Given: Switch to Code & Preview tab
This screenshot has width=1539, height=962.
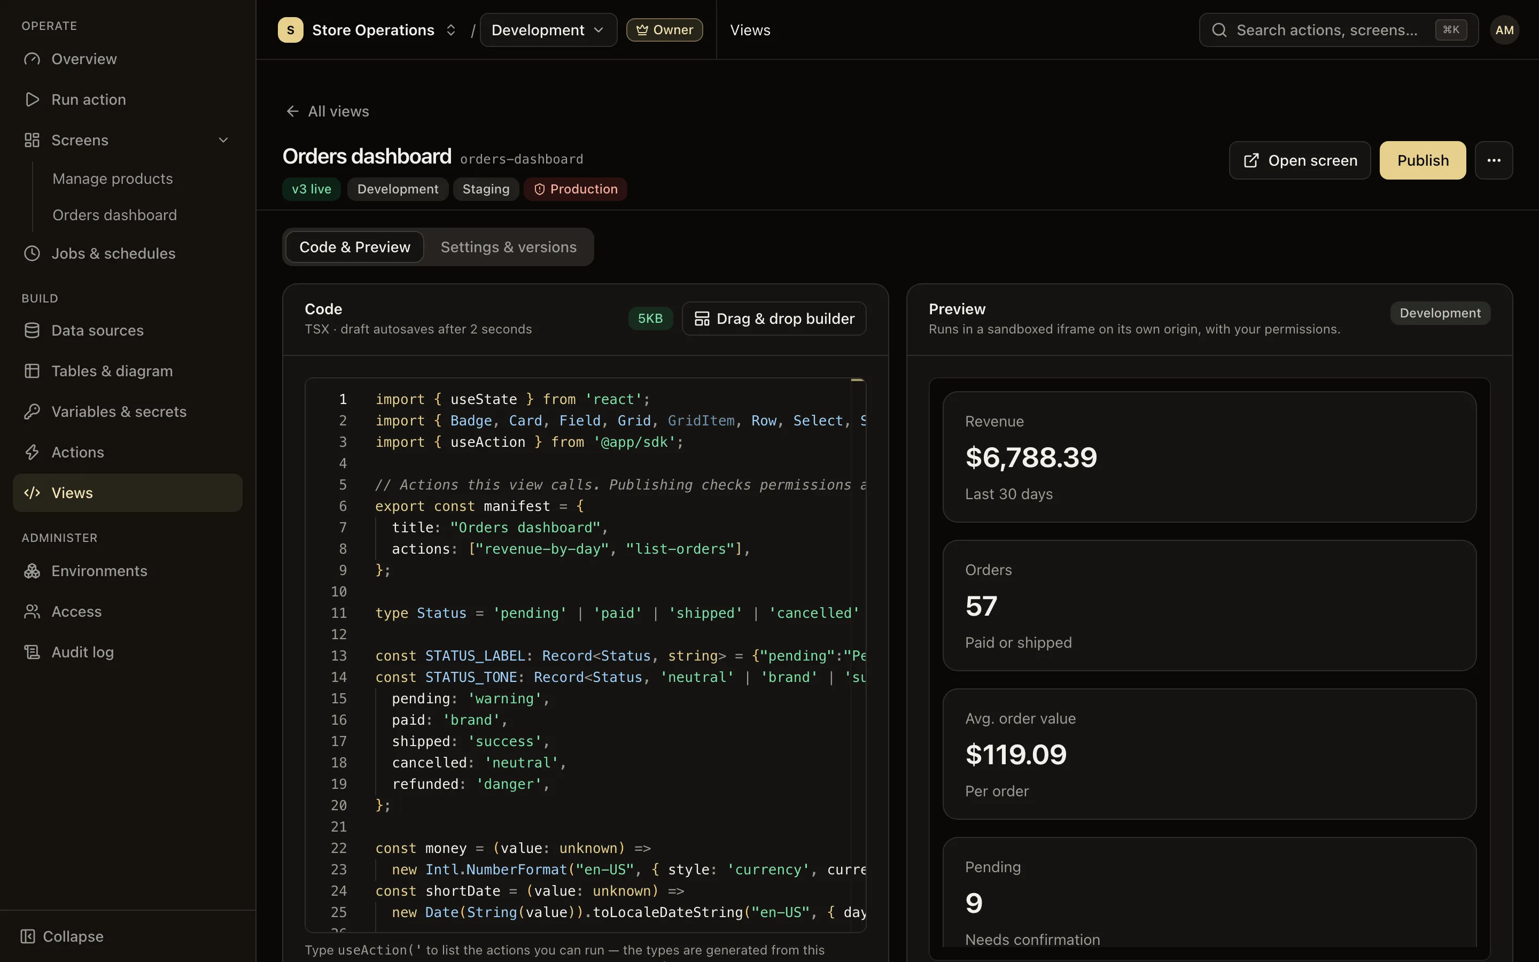Looking at the screenshot, I should [x=355, y=247].
